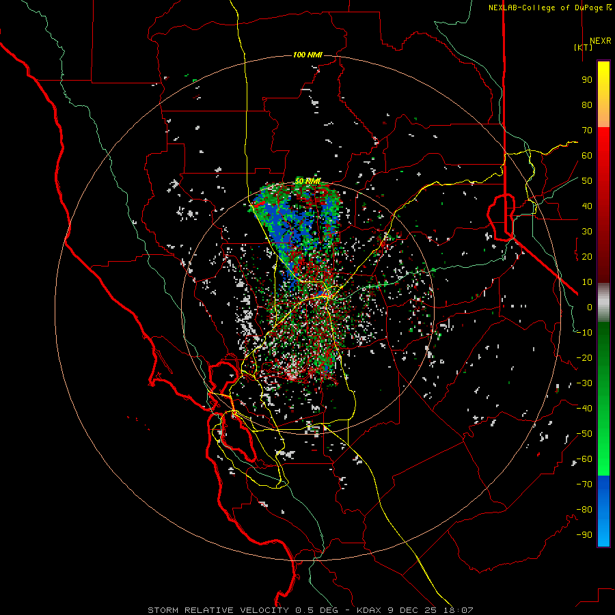Viewport: 615px width, 615px height.
Task: Click the positive 50 legend value
Action: [587, 181]
